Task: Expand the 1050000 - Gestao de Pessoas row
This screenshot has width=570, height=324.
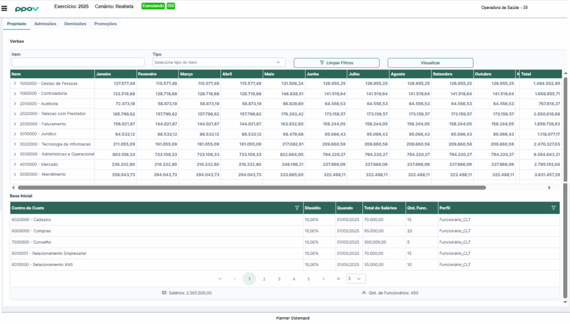Action: click(15, 84)
